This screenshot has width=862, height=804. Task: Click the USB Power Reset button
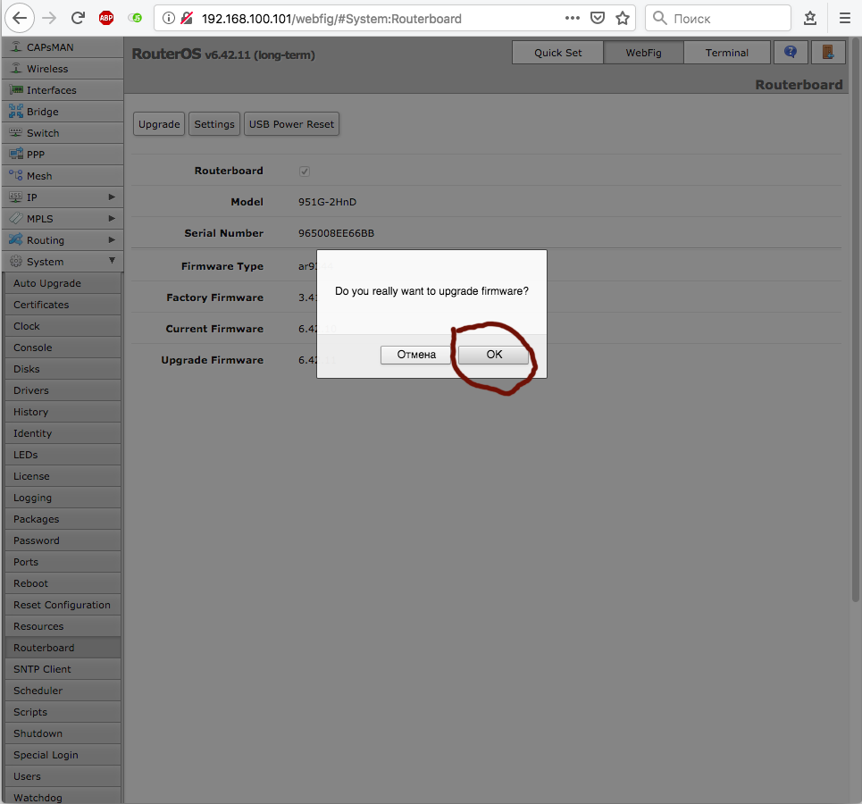[x=291, y=124]
